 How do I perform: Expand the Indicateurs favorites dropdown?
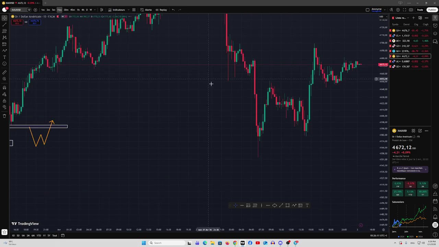click(x=129, y=10)
